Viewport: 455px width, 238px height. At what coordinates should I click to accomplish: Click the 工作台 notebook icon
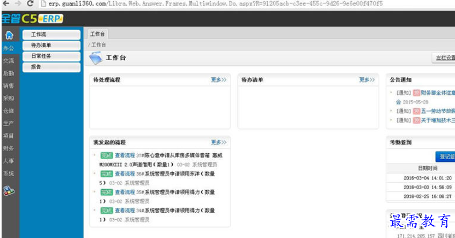(96, 58)
